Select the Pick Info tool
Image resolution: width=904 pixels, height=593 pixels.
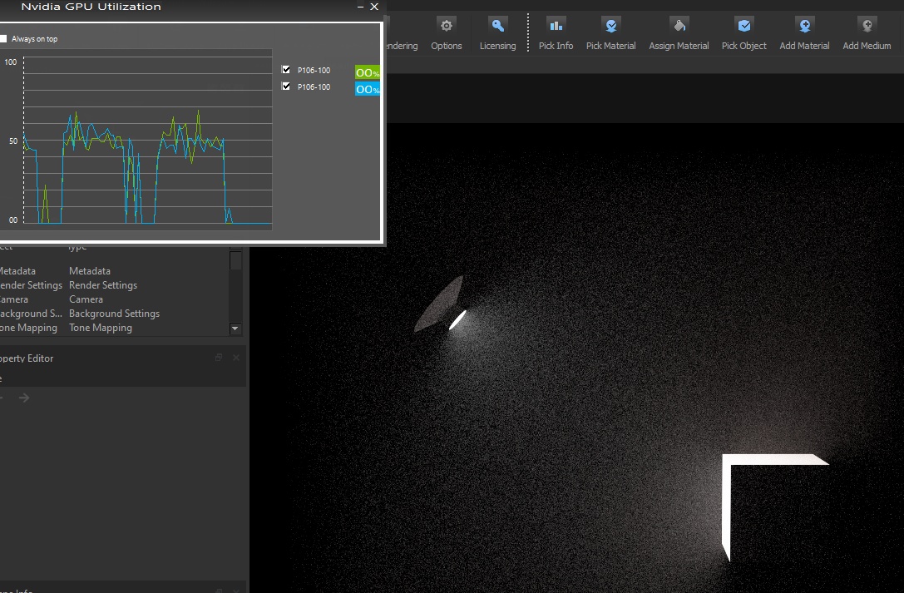point(556,34)
